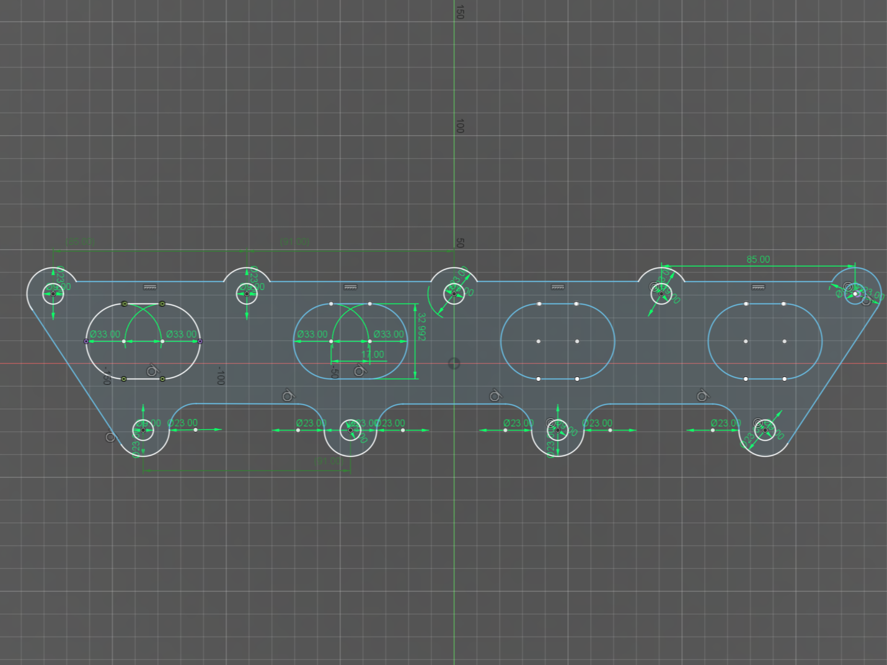The image size is (887, 665).
Task: Select purple endpoint on first slot's left edge
Action: [86, 341]
